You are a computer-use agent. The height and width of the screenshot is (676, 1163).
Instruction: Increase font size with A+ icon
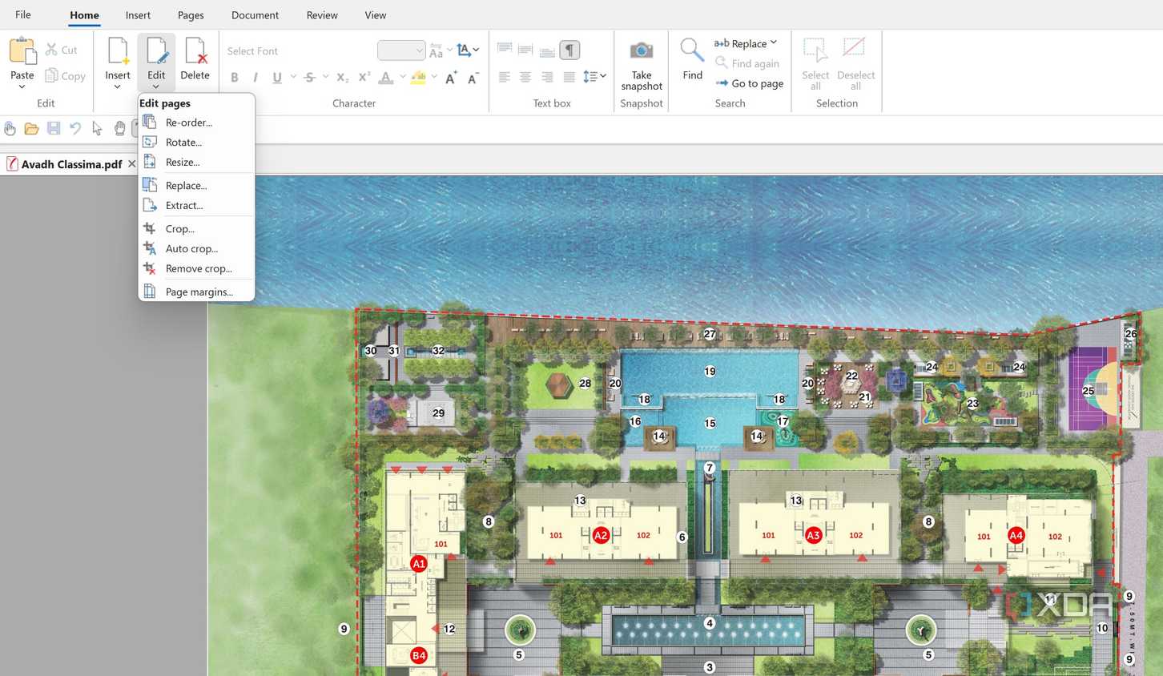pyautogui.click(x=451, y=77)
